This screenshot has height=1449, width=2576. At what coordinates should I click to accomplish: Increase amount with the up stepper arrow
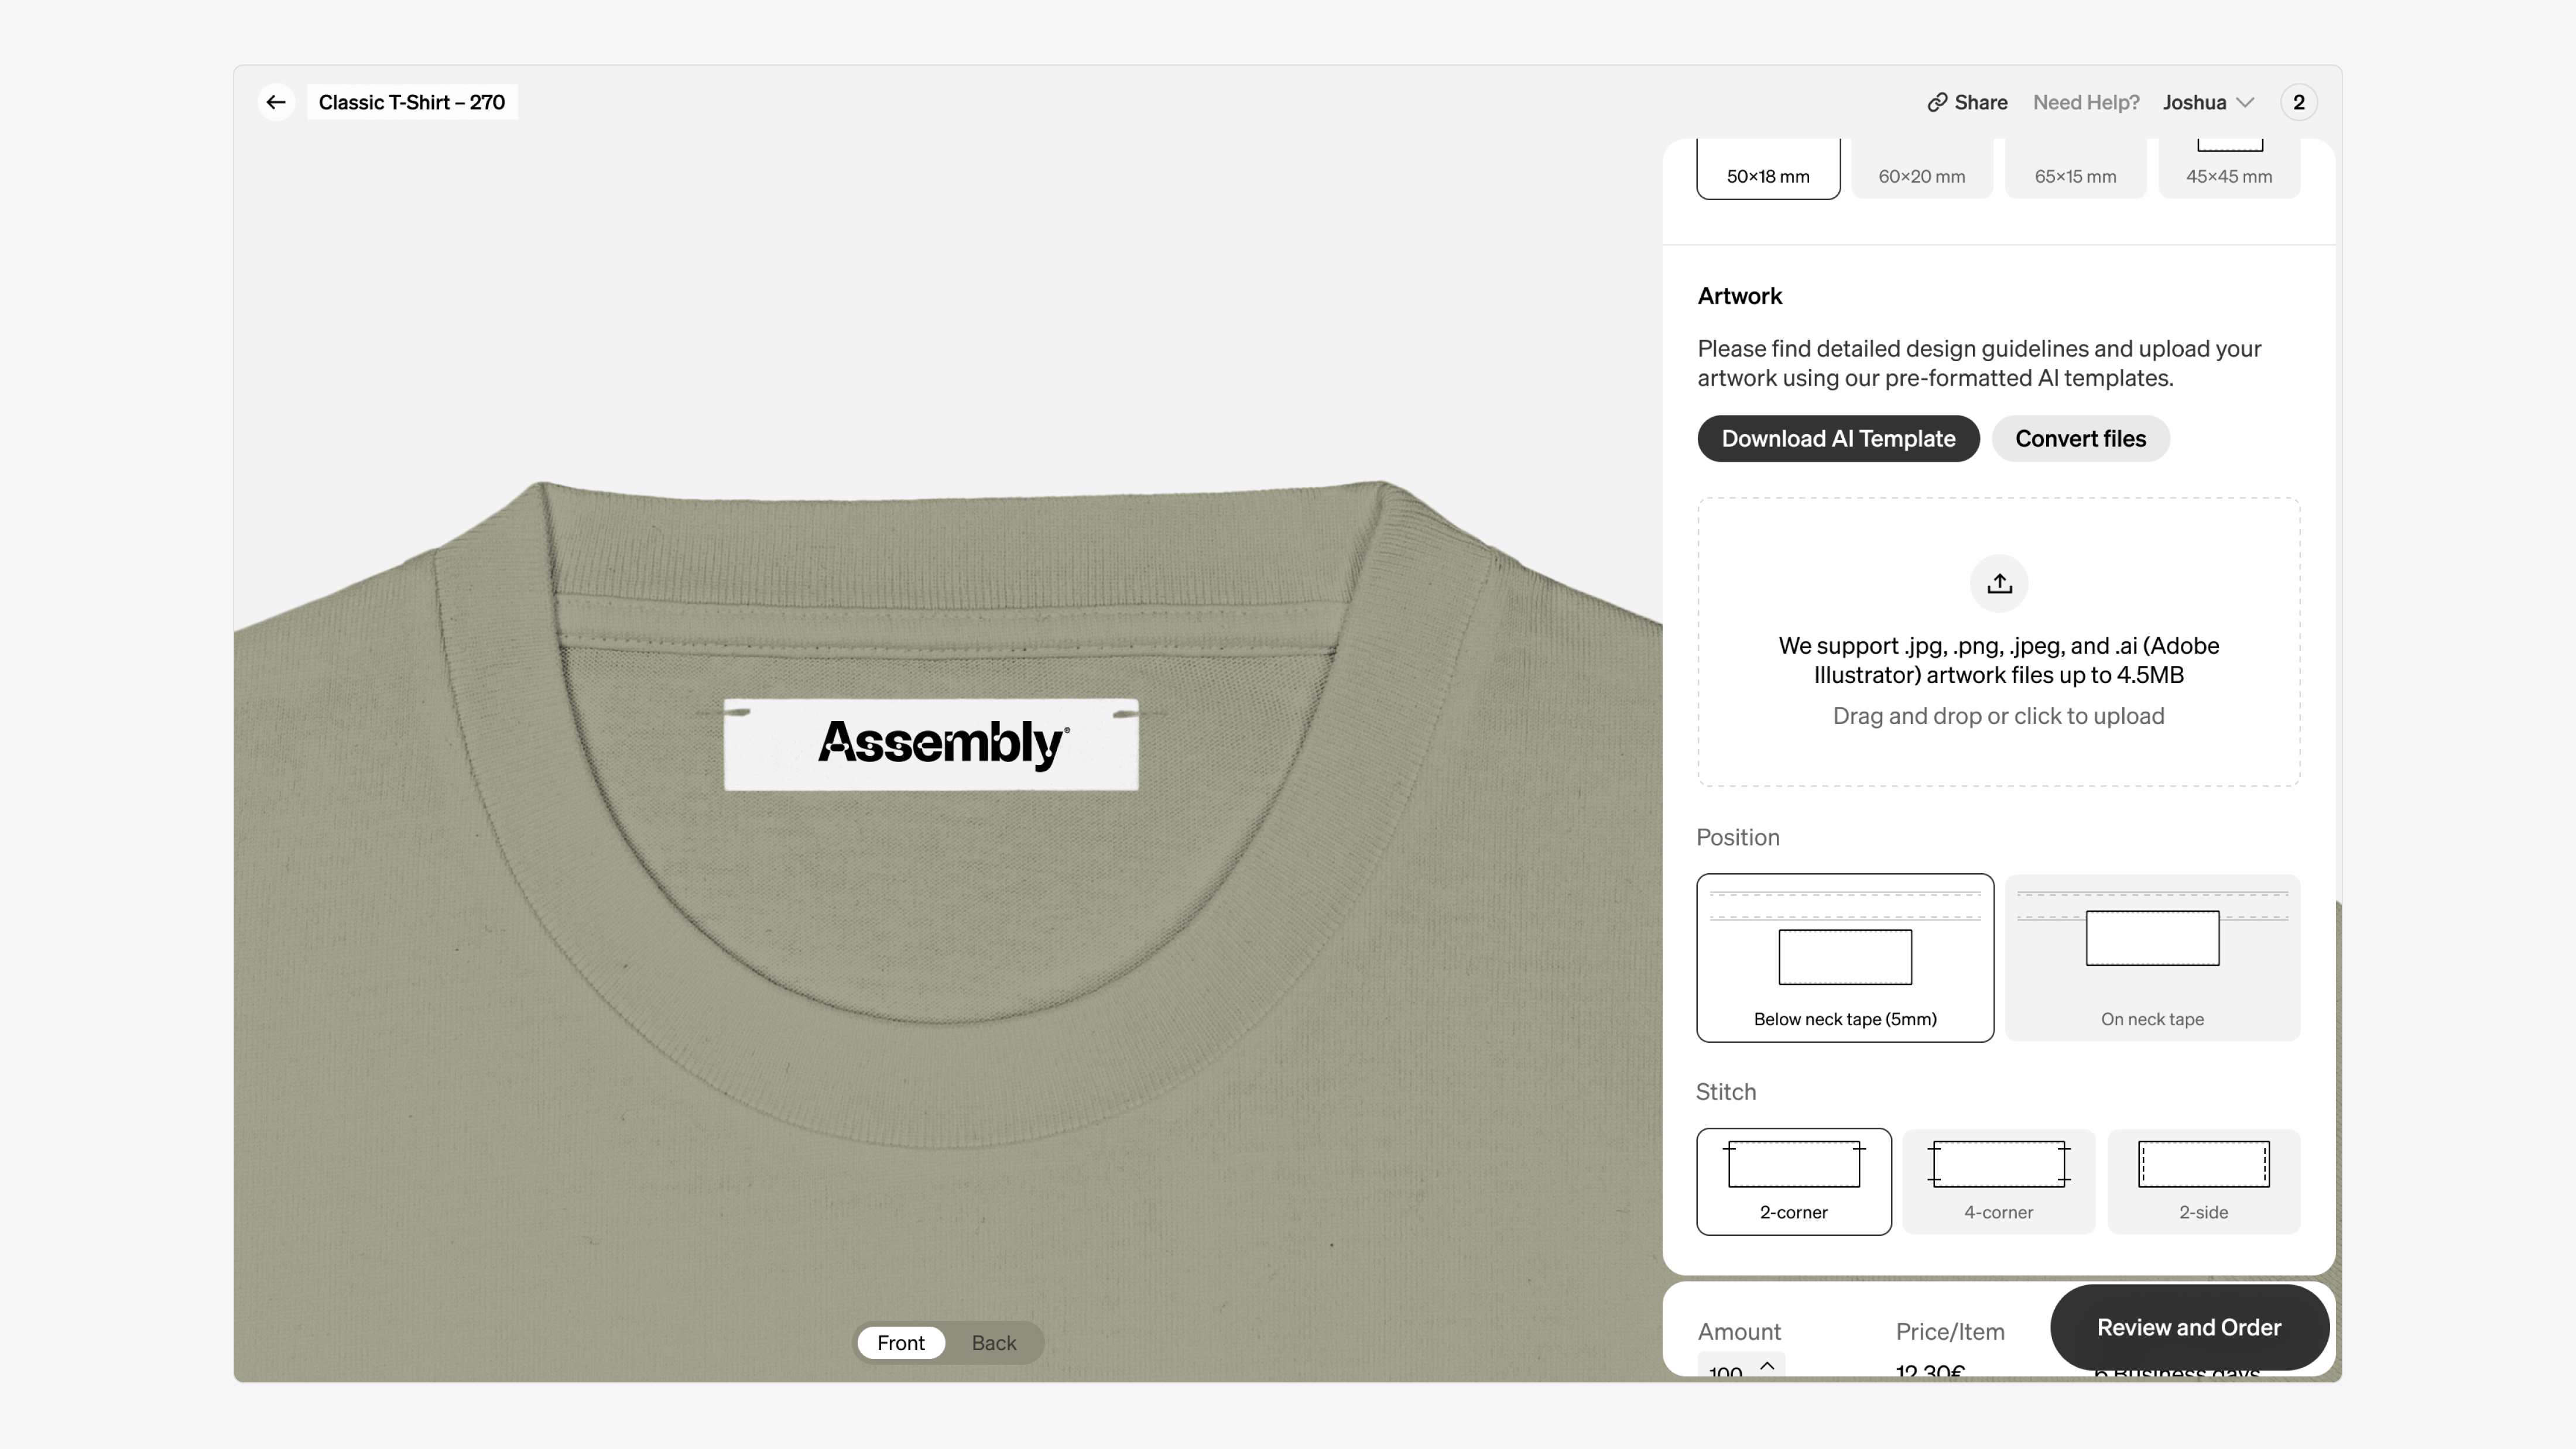[x=1767, y=1365]
